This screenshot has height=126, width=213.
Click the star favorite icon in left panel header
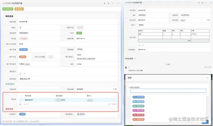pyautogui.click(x=104, y=3)
